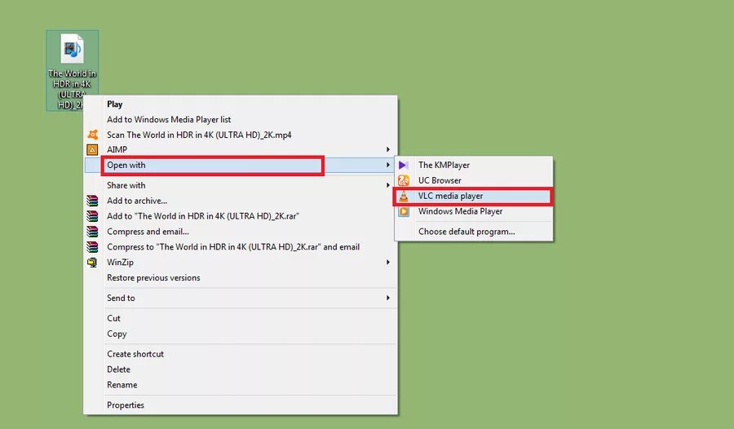Click The KMPlayer purple icon
734x429 pixels.
404,166
